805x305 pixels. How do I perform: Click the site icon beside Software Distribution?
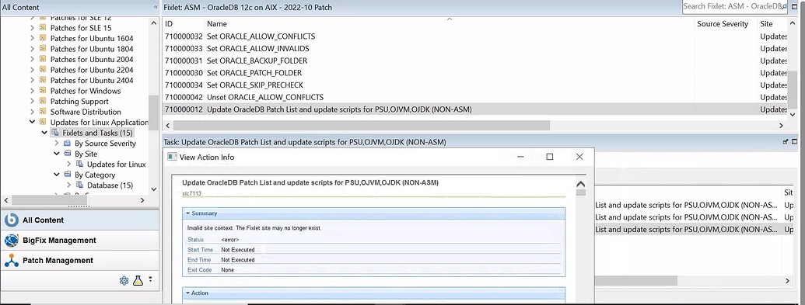[x=43, y=112]
